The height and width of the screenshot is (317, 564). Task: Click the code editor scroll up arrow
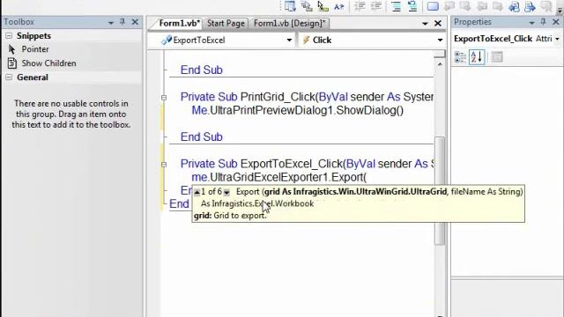pyautogui.click(x=440, y=64)
